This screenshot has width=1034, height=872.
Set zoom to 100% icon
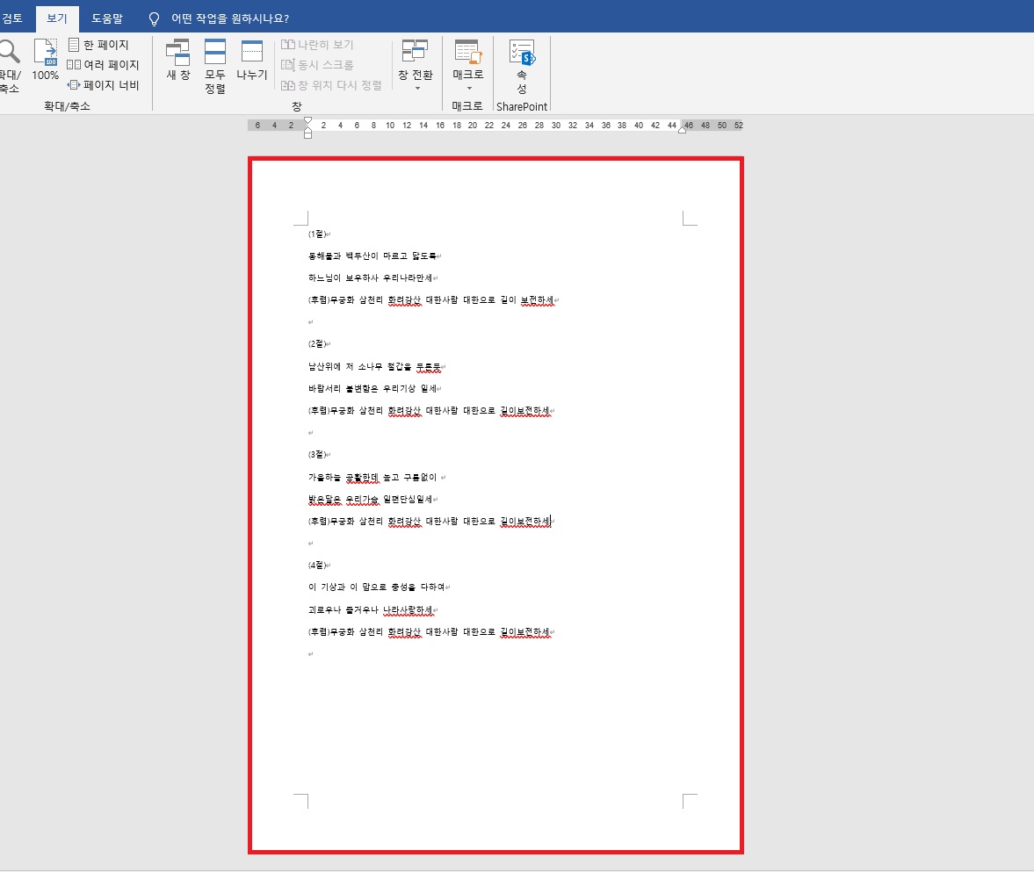[x=45, y=61]
